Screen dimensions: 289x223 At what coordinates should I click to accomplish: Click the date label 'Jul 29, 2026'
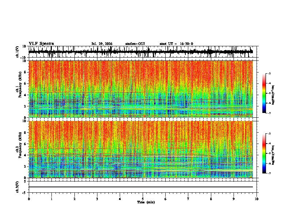coord(102,44)
